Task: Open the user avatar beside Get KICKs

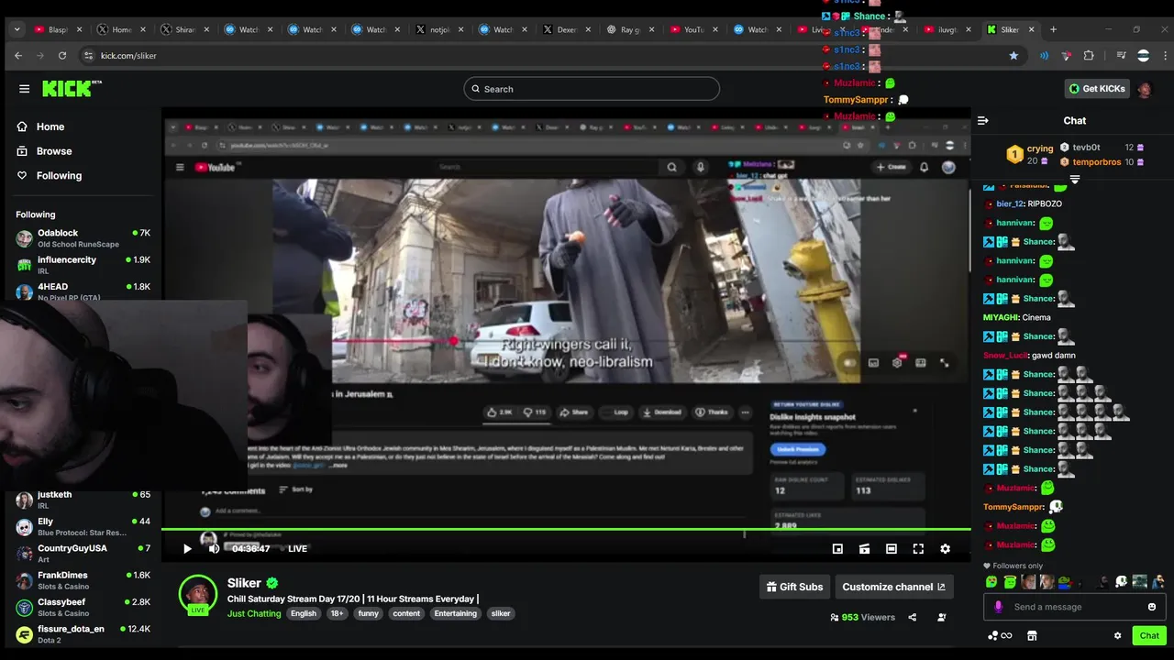Action: pos(1145,89)
